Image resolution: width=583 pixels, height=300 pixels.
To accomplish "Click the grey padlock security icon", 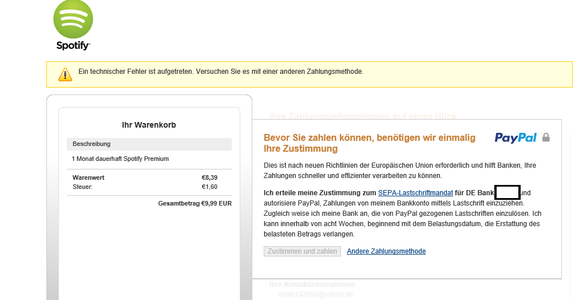I will pyautogui.click(x=546, y=137).
